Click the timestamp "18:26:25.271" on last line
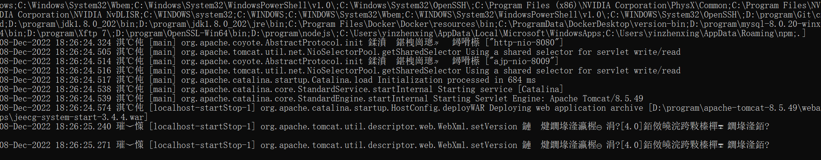The height and width of the screenshot is (160, 821). 83,145
